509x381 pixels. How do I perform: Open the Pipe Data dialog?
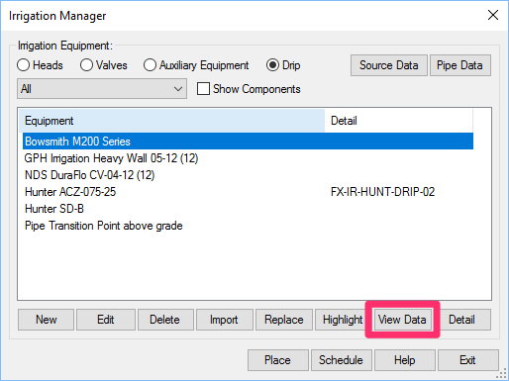tap(460, 65)
